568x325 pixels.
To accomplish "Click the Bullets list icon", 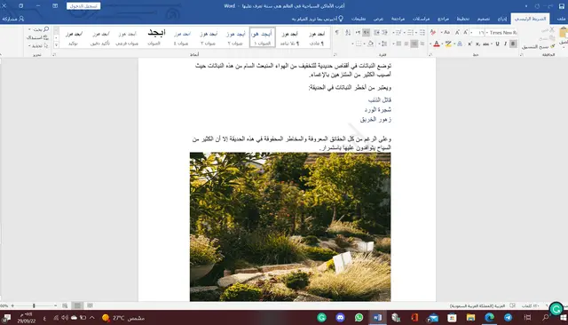I will [x=422, y=32].
